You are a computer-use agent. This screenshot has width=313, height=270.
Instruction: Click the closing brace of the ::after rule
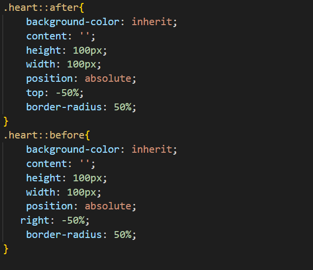click(x=6, y=121)
